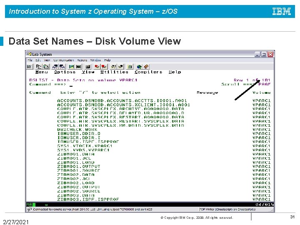Open the ISPF Options pull-down

click(65, 72)
